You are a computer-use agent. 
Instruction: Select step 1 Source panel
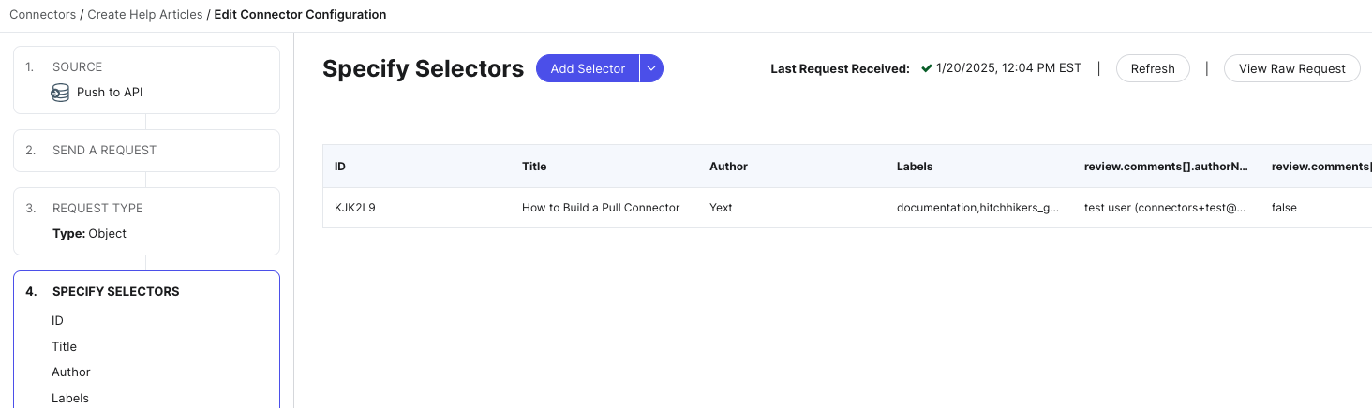tap(146, 80)
